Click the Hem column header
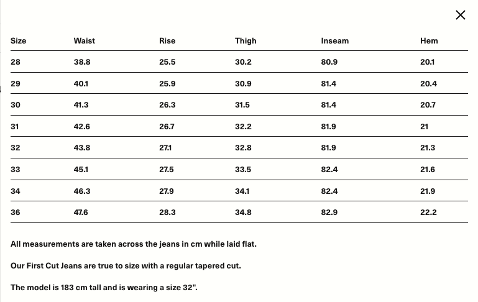 point(429,41)
